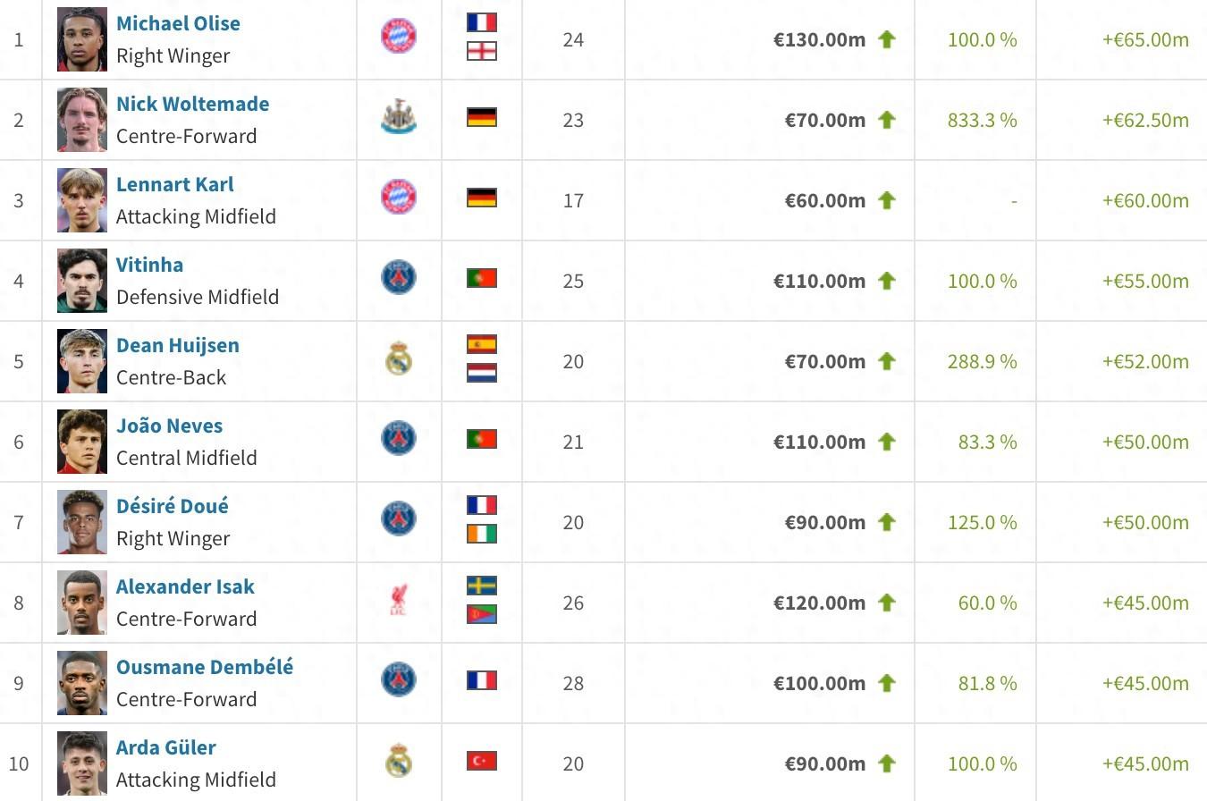Image resolution: width=1207 pixels, height=801 pixels.
Task: Click Dean Huijsen's €70.00m market value
Action: point(824,361)
